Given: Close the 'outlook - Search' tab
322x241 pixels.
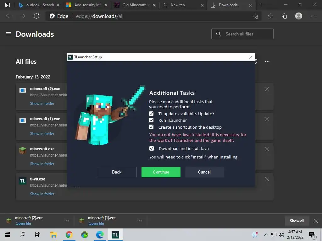Looking at the screenshot, I should coord(58,5).
